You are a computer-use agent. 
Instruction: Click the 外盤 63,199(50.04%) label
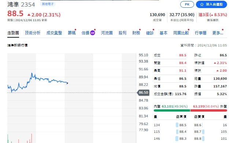click(x=210, y=106)
